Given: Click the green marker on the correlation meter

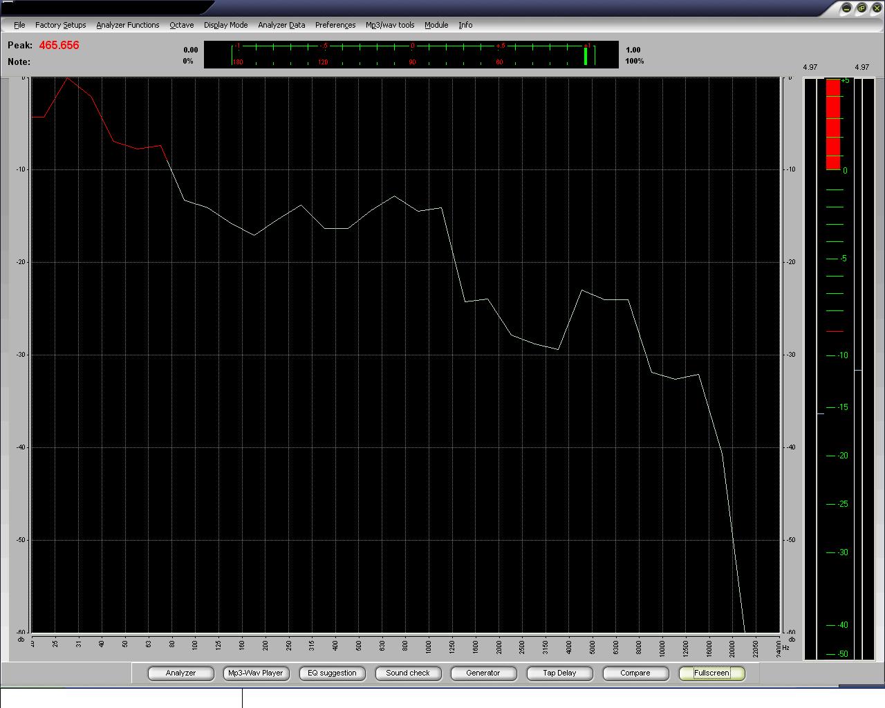Looking at the screenshot, I should (585, 57).
